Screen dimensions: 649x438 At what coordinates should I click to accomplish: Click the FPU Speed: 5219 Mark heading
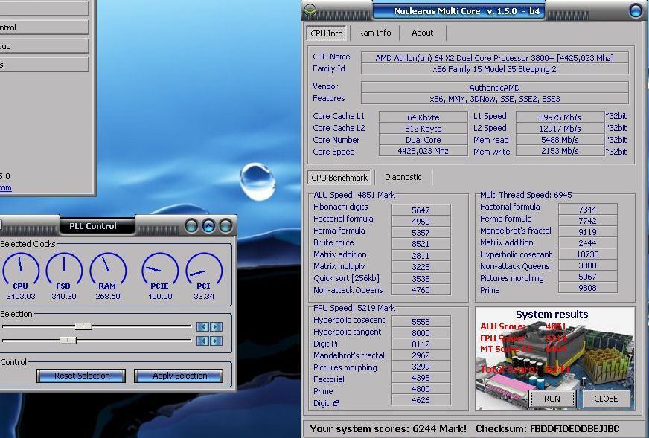click(x=354, y=308)
